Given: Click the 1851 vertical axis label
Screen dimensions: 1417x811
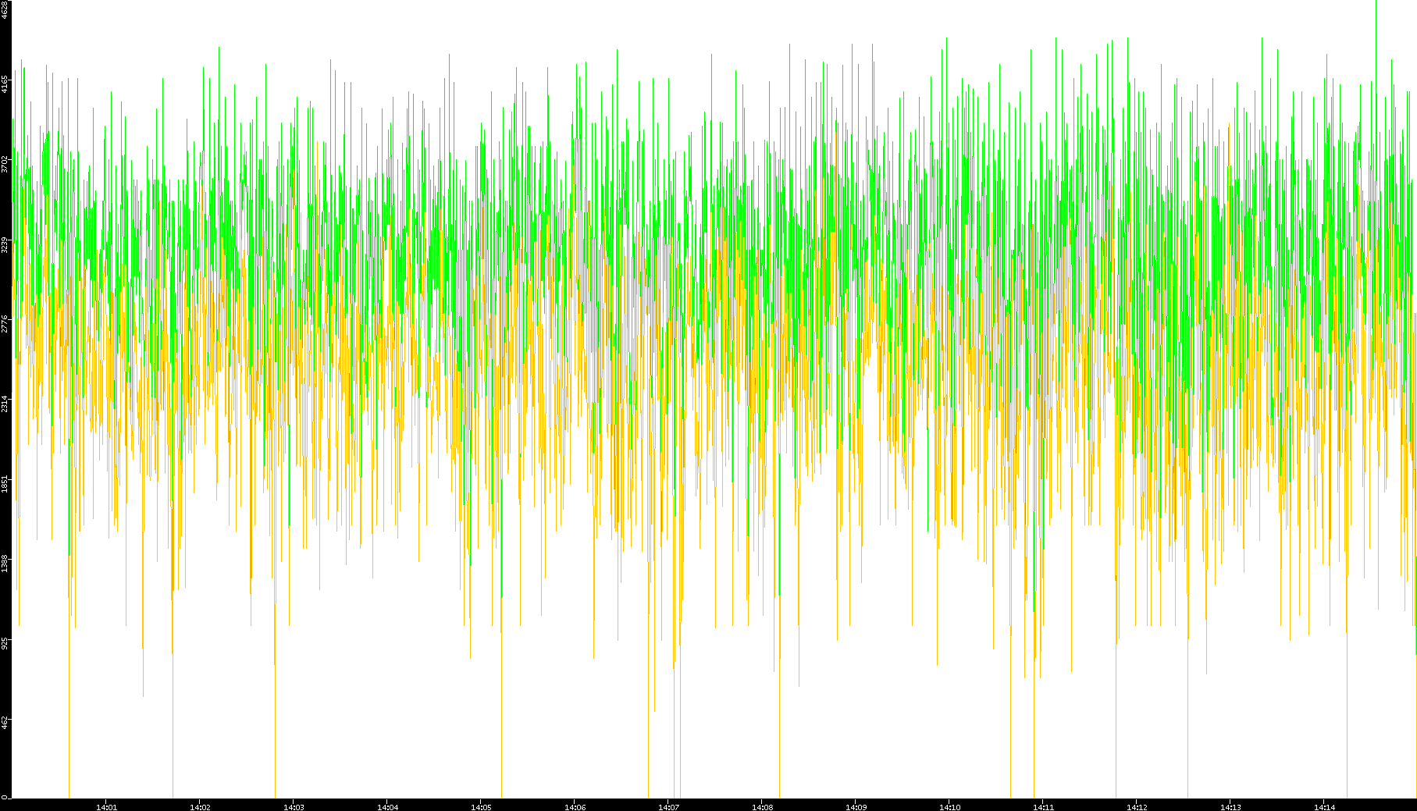Looking at the screenshot, I should [5, 484].
